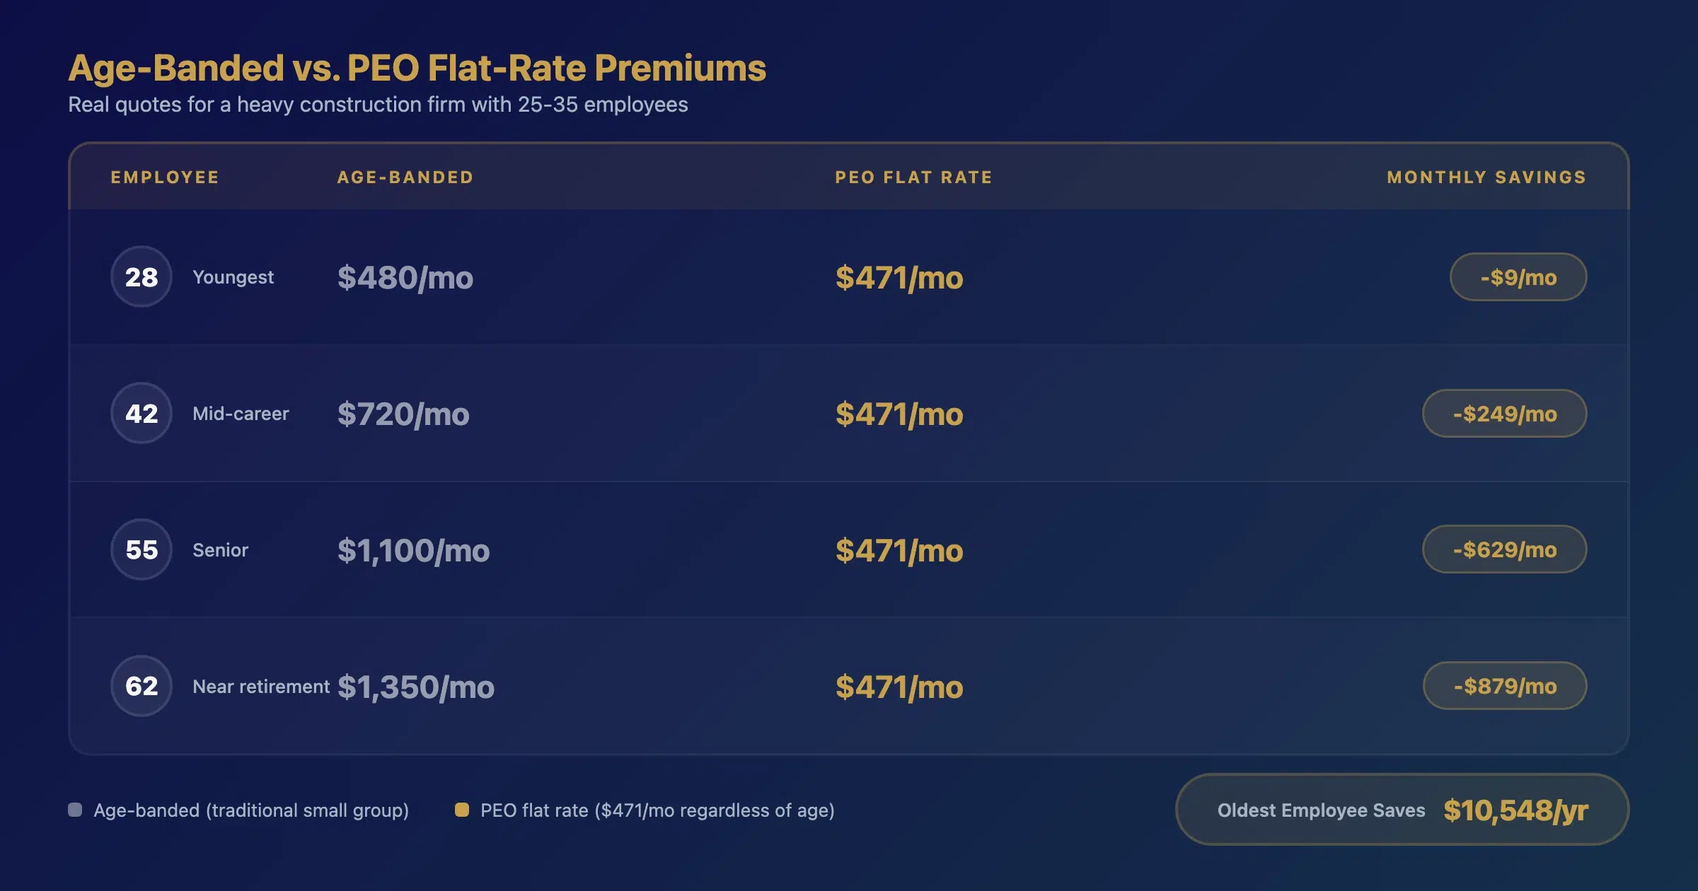Click the Senior row's $471/mo flat rate
1698x891 pixels.
point(899,551)
